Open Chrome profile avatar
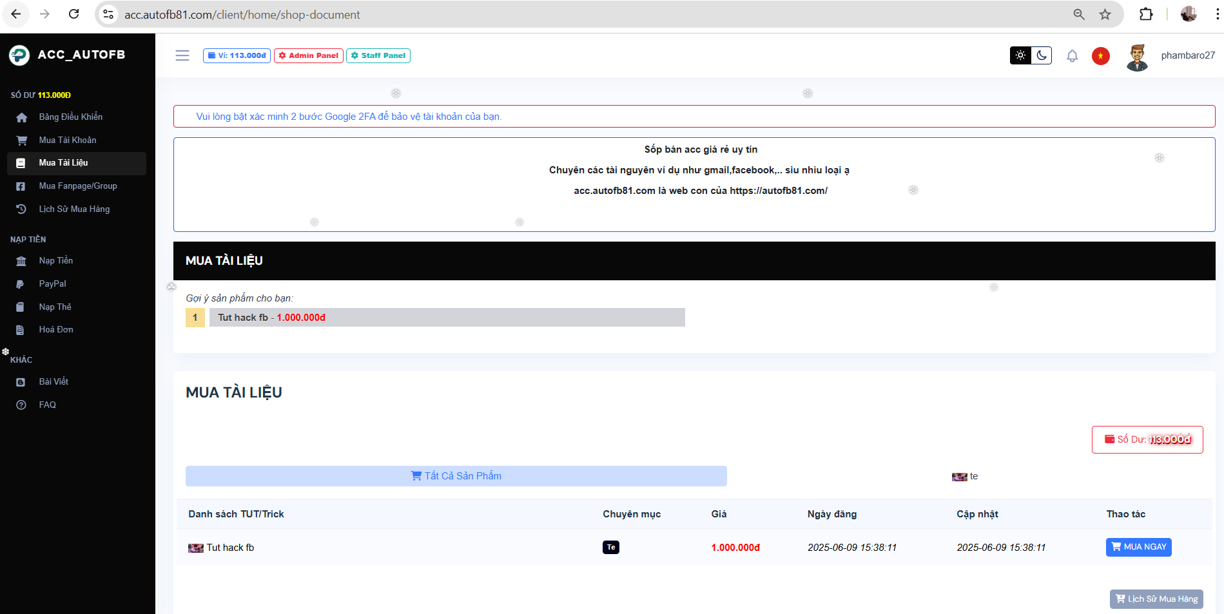This screenshot has height=614, width=1224. point(1189,14)
